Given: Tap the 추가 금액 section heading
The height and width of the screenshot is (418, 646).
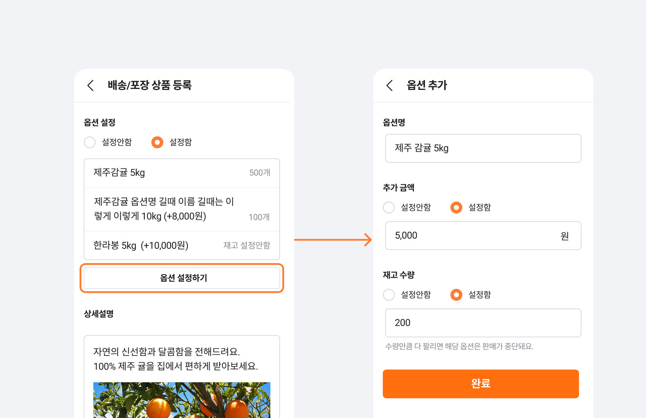Looking at the screenshot, I should 399,187.
